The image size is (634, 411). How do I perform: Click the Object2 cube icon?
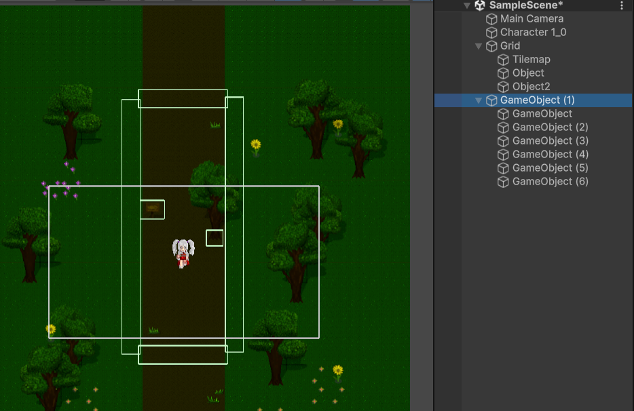point(503,87)
